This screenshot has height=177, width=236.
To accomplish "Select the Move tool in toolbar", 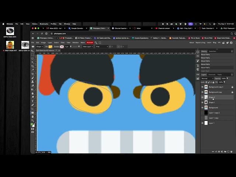I will coord(32,51).
